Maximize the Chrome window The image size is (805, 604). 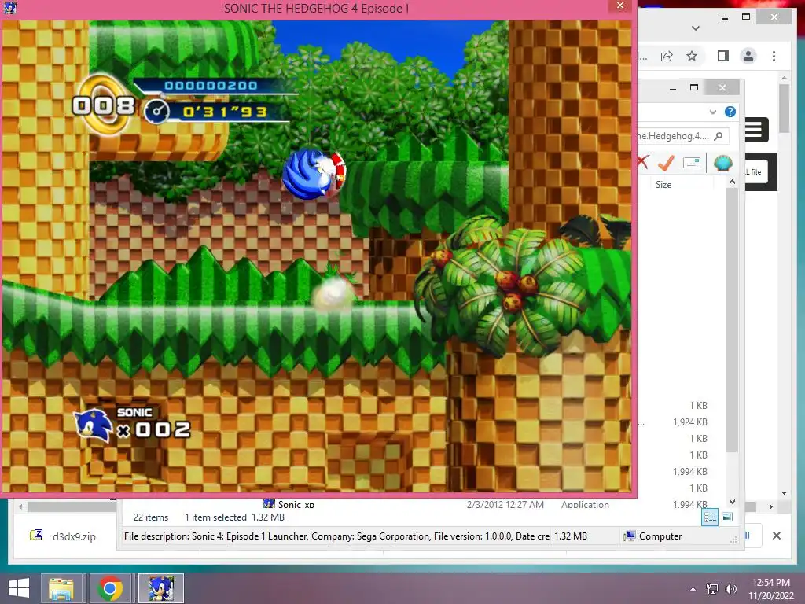[746, 17]
